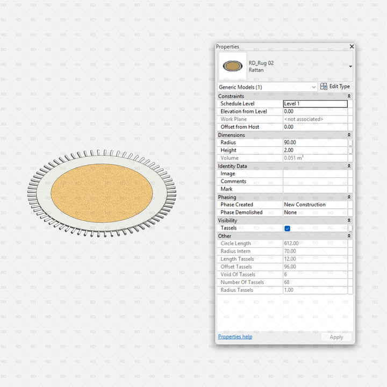Click the associate parameter button beside Tassels

[x=350, y=228]
